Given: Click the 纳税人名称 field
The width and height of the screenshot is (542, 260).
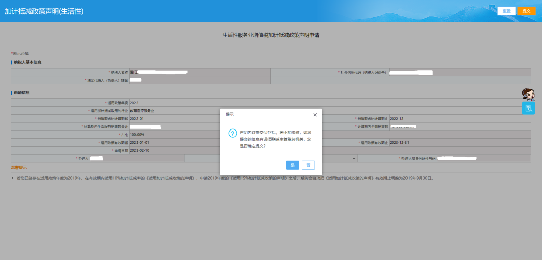Looking at the screenshot, I should [x=199, y=72].
